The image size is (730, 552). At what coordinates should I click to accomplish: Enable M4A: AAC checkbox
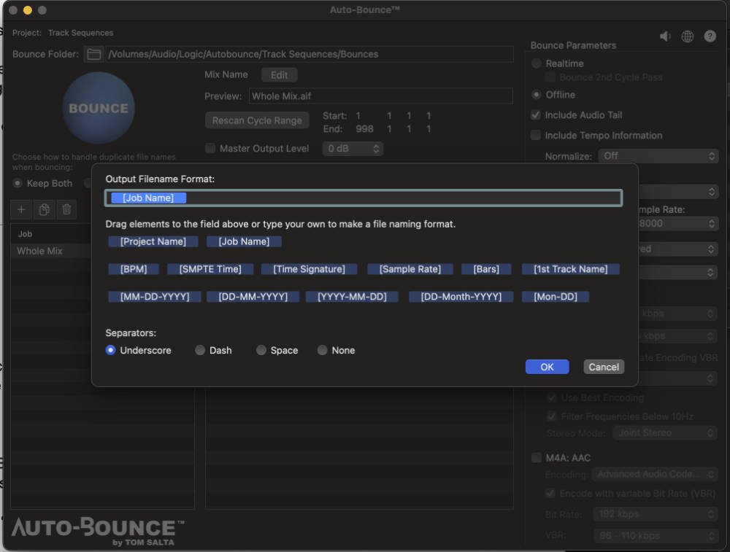point(537,458)
